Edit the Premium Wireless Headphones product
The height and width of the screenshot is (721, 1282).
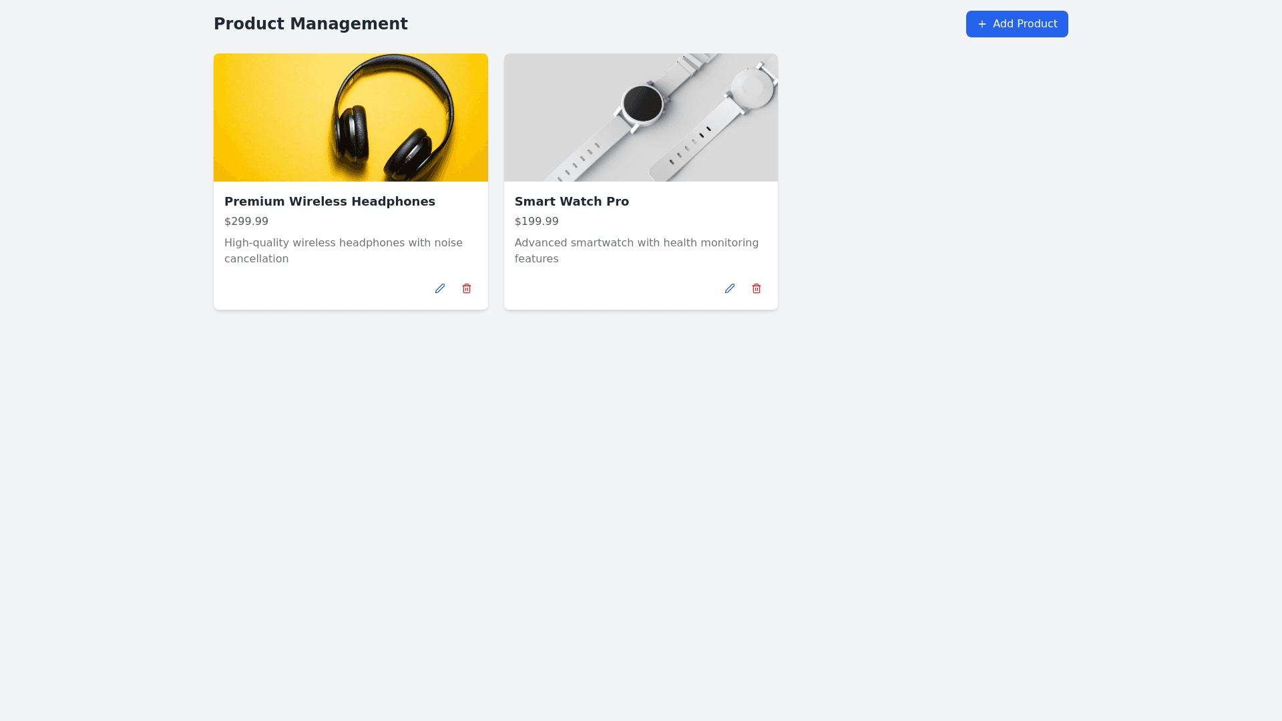[x=439, y=288]
